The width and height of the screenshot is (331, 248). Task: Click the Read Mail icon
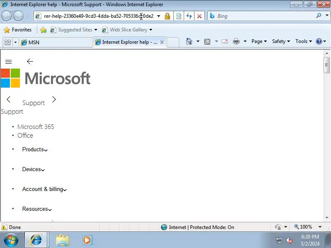point(225,41)
